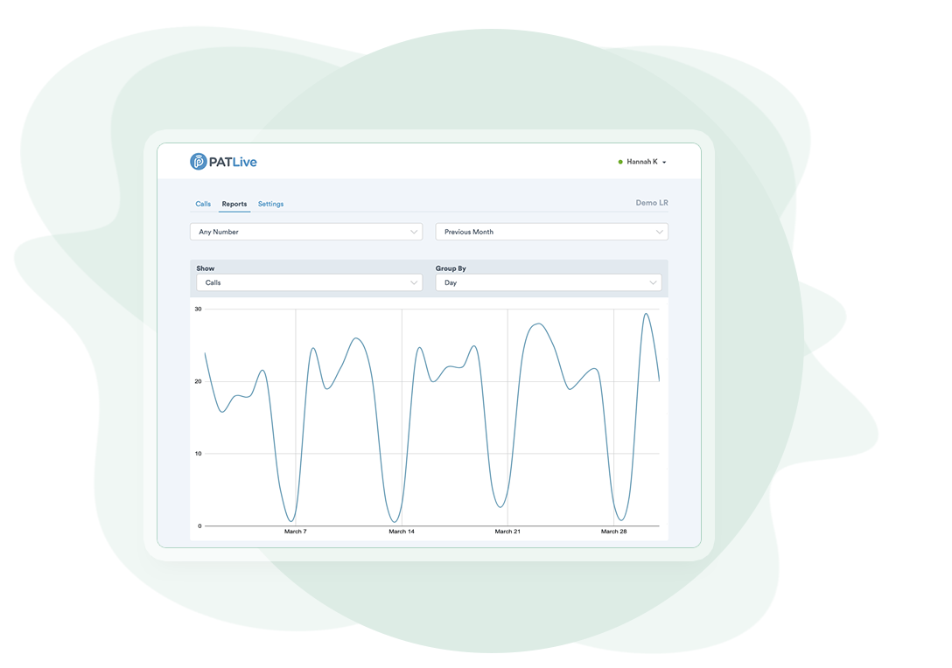This screenshot has width=952, height=668.
Task: Select the Reports tab
Action: (x=234, y=204)
